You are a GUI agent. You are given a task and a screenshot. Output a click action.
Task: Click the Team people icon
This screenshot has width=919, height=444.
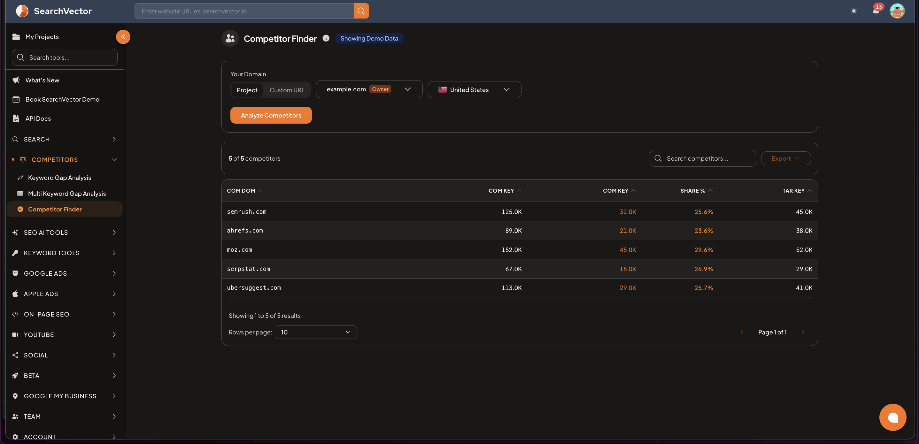click(x=15, y=417)
